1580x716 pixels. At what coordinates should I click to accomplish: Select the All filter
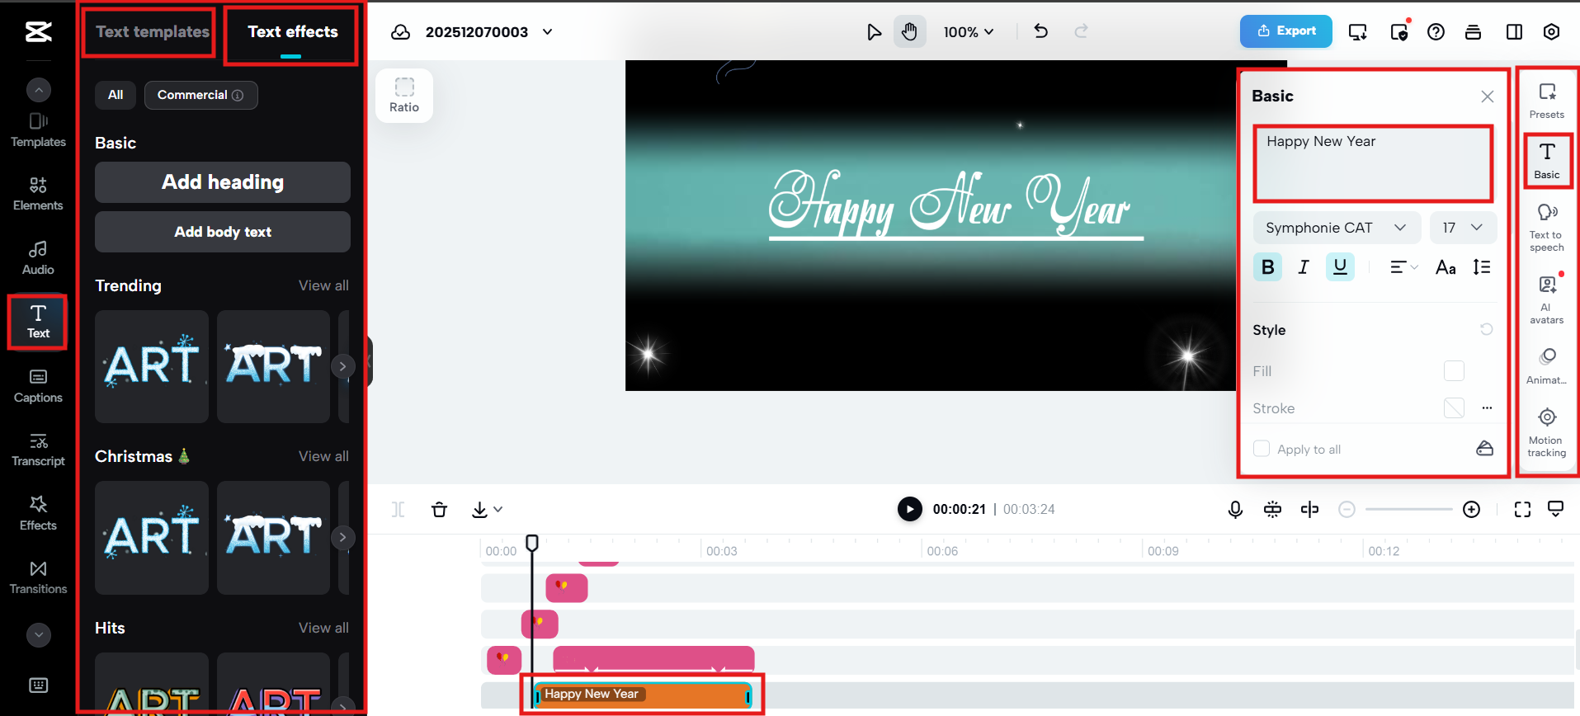point(116,95)
